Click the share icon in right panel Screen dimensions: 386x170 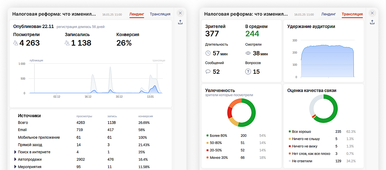(x=372, y=22)
